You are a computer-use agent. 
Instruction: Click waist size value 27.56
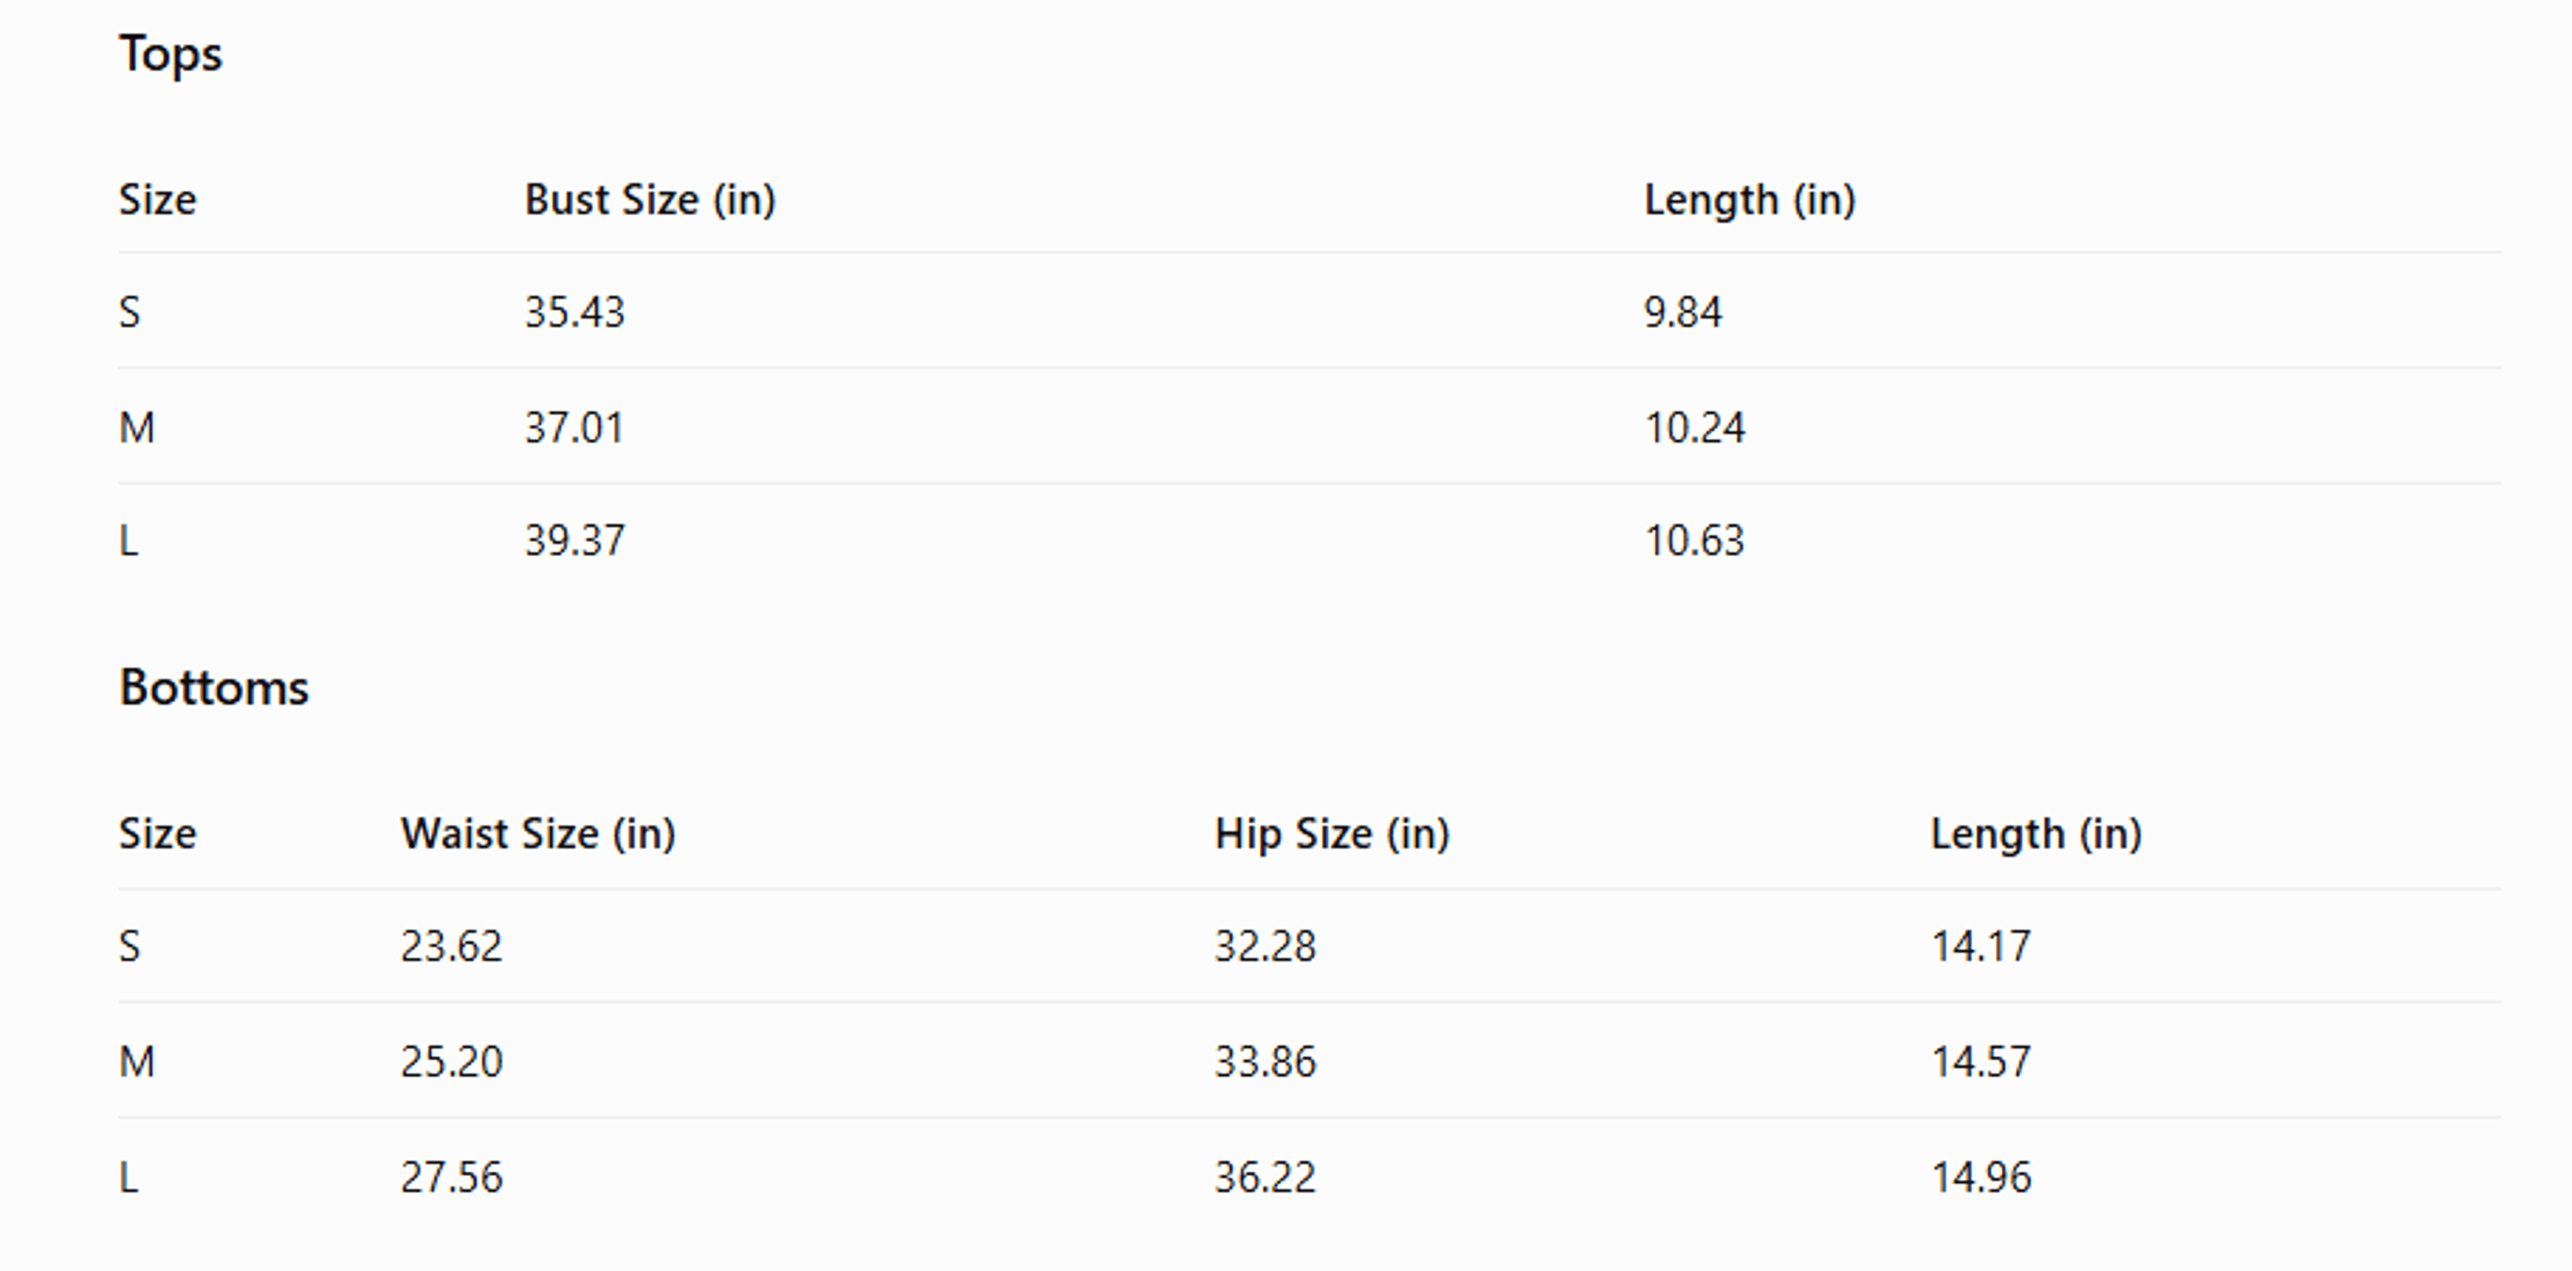[x=451, y=1178]
